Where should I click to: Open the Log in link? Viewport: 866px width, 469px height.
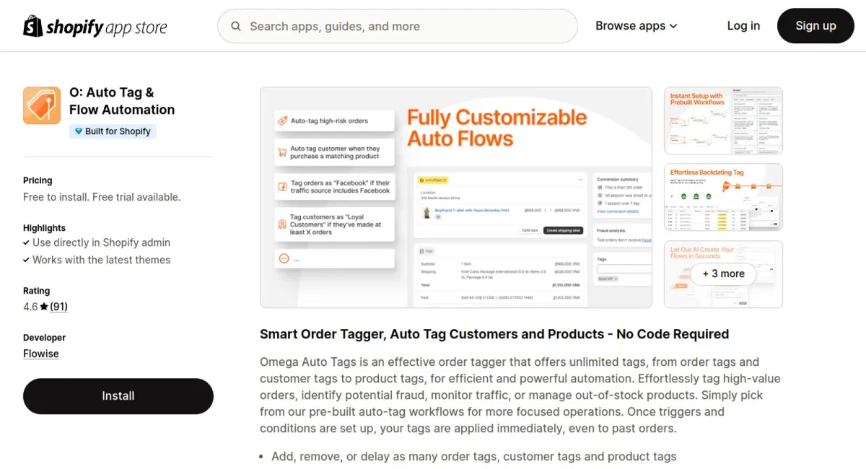(x=743, y=26)
